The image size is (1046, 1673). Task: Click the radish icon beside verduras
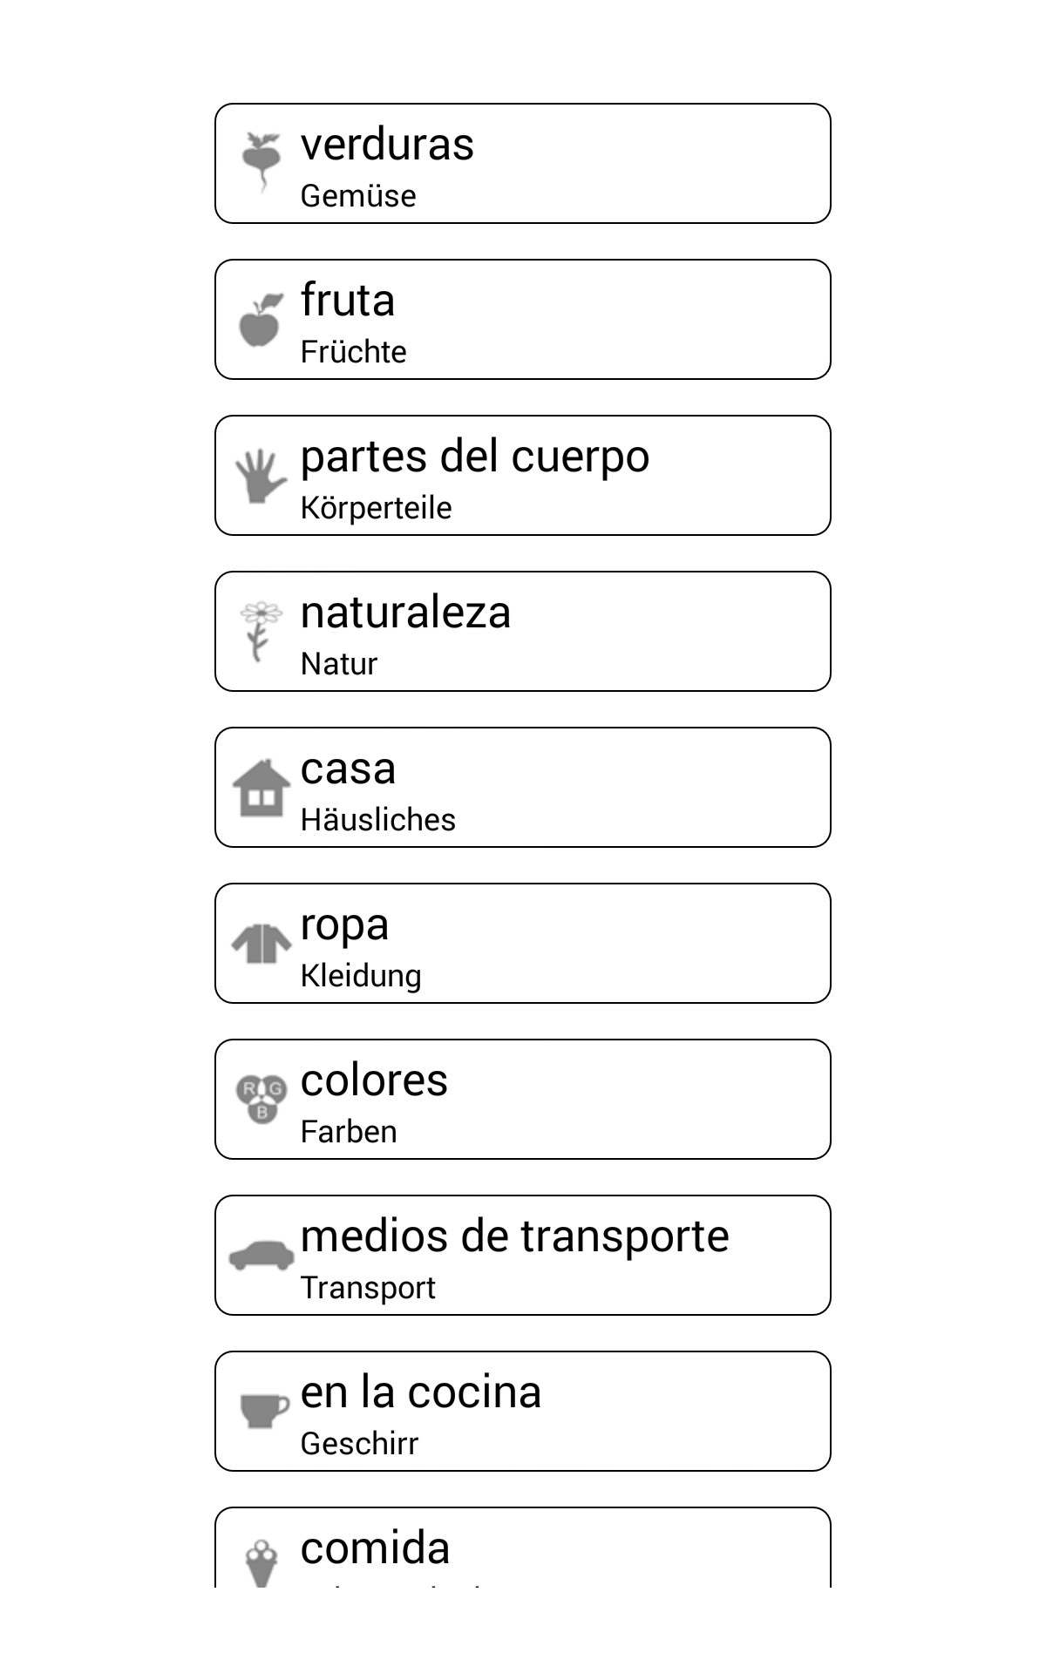[x=261, y=162]
